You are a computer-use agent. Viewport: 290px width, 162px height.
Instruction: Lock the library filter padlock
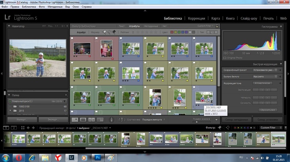(217, 26)
